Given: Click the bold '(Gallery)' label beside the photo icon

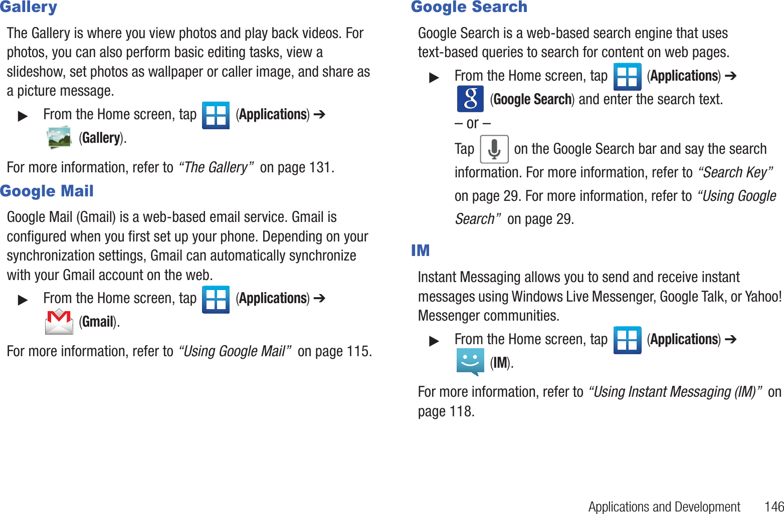Looking at the screenshot, I should pyautogui.click(x=102, y=138).
